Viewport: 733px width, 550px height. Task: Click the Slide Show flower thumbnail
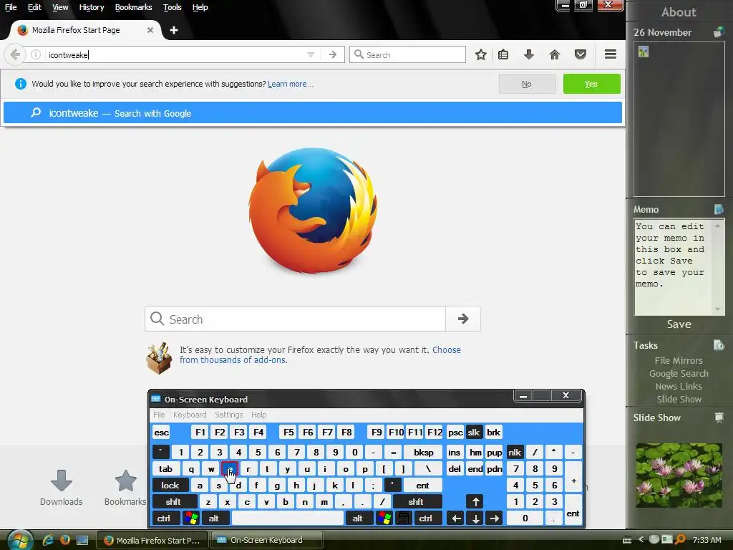(679, 476)
